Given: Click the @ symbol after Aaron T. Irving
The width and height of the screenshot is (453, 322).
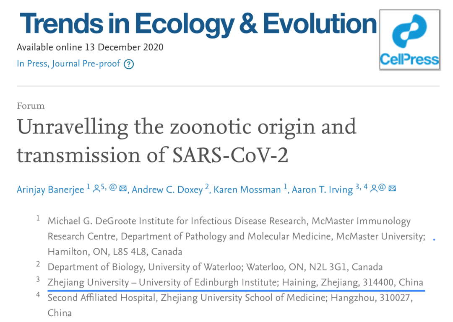Looking at the screenshot, I should 382,189.
